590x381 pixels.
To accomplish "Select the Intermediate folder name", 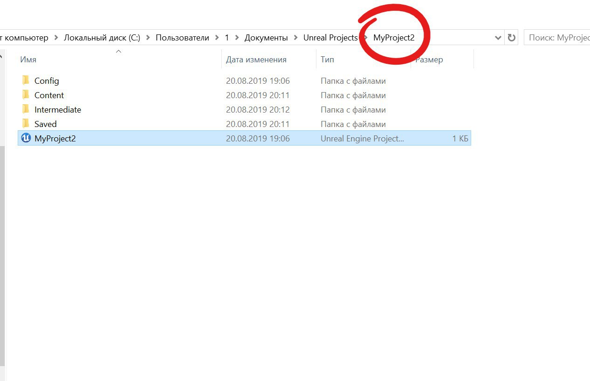I will [x=58, y=110].
